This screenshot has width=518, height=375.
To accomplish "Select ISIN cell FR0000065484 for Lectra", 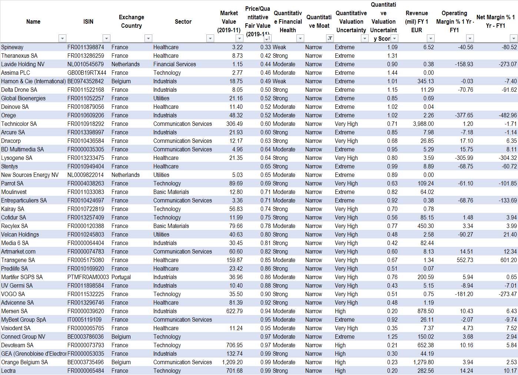I will 86,371.
